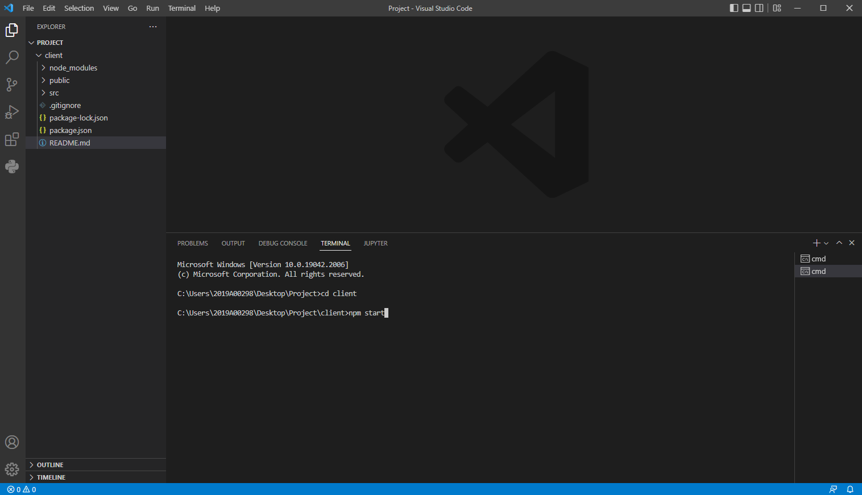Open the Help menu
This screenshot has width=862, height=495.
click(212, 8)
